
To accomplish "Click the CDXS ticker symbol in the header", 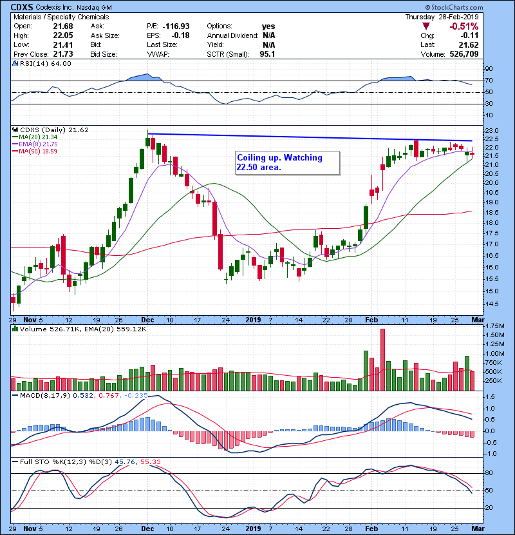I will click(22, 7).
